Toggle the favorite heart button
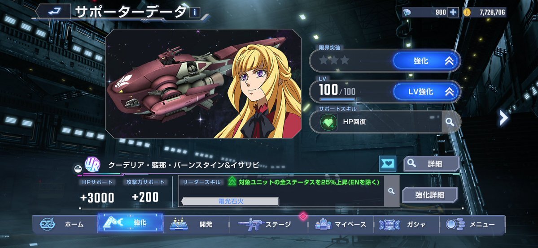 click(388, 164)
